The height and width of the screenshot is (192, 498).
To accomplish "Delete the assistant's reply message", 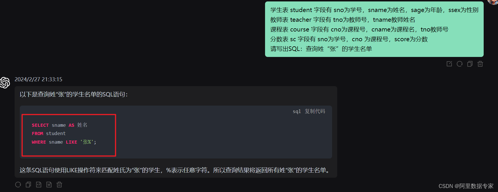I will pos(59,185).
